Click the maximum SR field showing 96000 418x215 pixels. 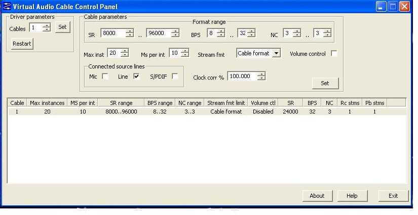159,33
